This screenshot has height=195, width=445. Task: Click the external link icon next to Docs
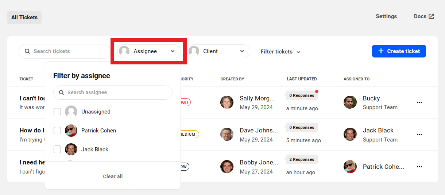[431, 16]
